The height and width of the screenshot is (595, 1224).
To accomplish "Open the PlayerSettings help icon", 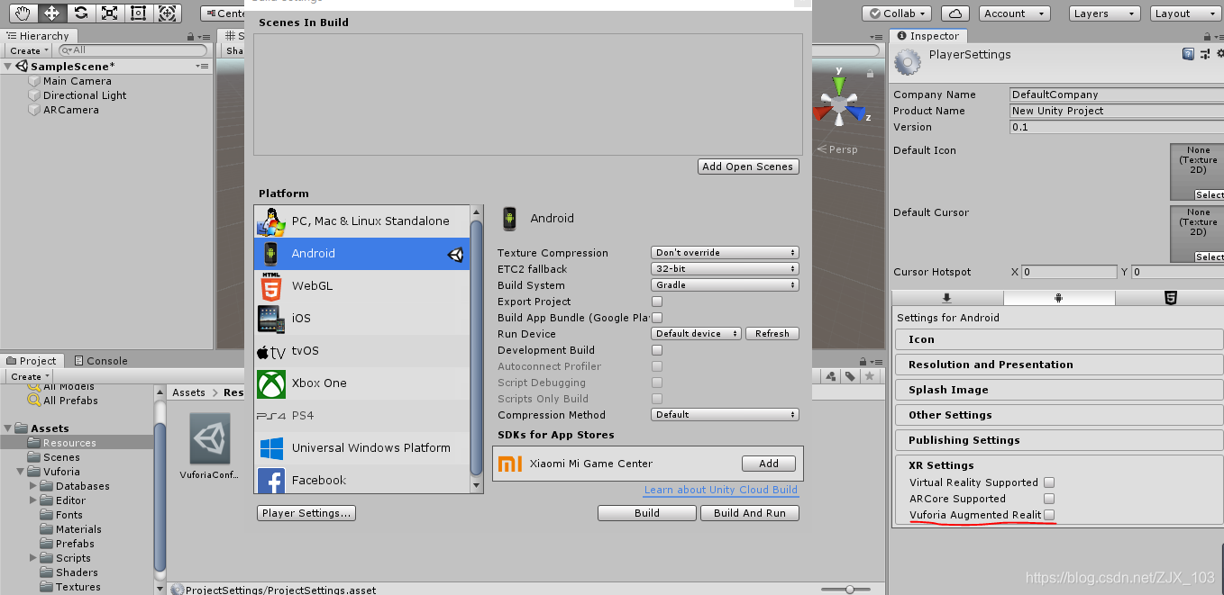I will click(x=1189, y=54).
